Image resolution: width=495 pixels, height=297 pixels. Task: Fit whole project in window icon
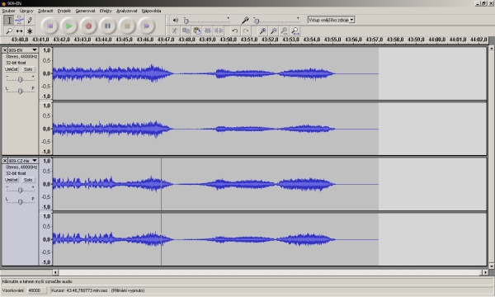pos(295,31)
